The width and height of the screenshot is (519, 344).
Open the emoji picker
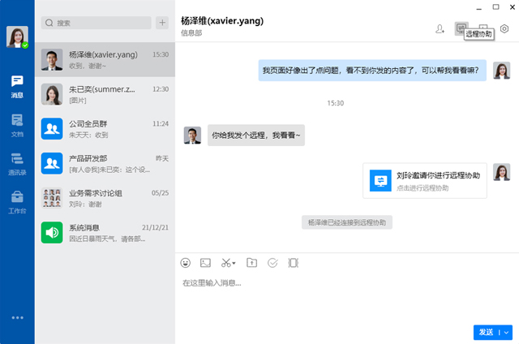[186, 262]
